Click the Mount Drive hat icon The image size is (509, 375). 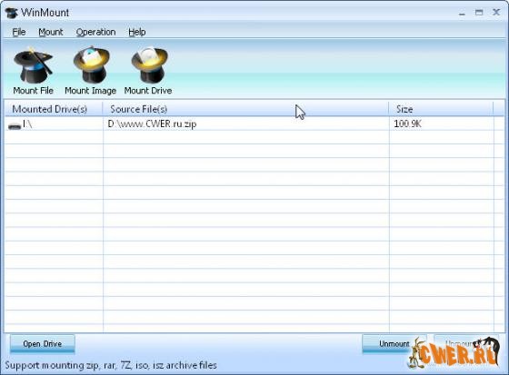(x=149, y=64)
